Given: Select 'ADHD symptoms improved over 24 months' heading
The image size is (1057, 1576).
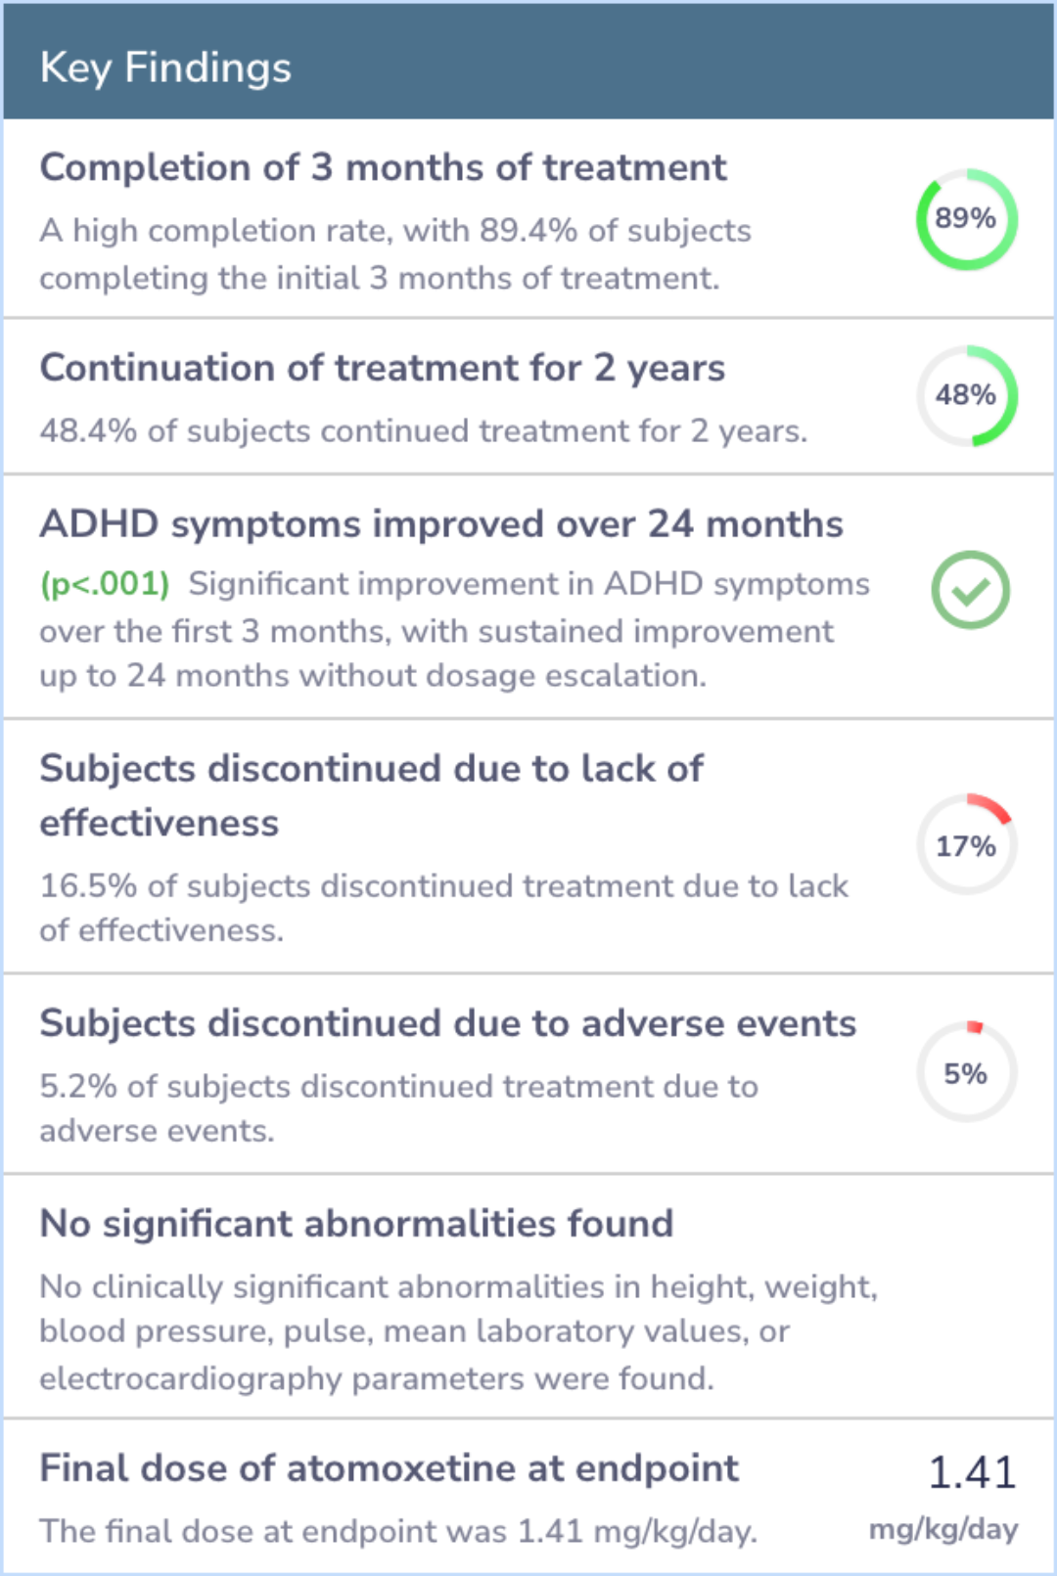Looking at the screenshot, I should click(440, 524).
